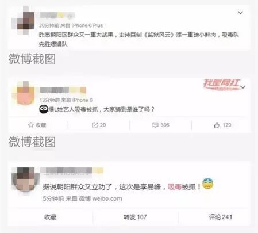Image resolution: width=258 pixels, height=233 pixels.
Task: Like the post via thumbs-up icon 129
Action: [217, 125]
